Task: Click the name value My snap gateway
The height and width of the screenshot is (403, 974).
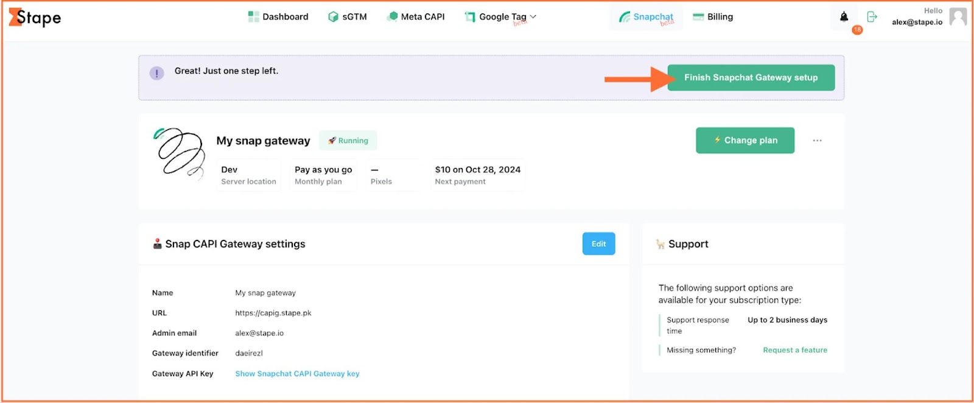Action: click(x=265, y=293)
